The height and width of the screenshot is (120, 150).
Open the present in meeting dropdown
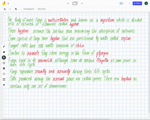coord(122,3)
